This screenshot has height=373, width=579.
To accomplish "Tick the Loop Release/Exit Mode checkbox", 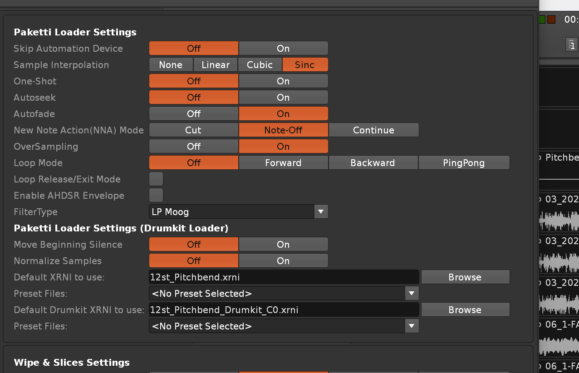I will click(x=156, y=179).
